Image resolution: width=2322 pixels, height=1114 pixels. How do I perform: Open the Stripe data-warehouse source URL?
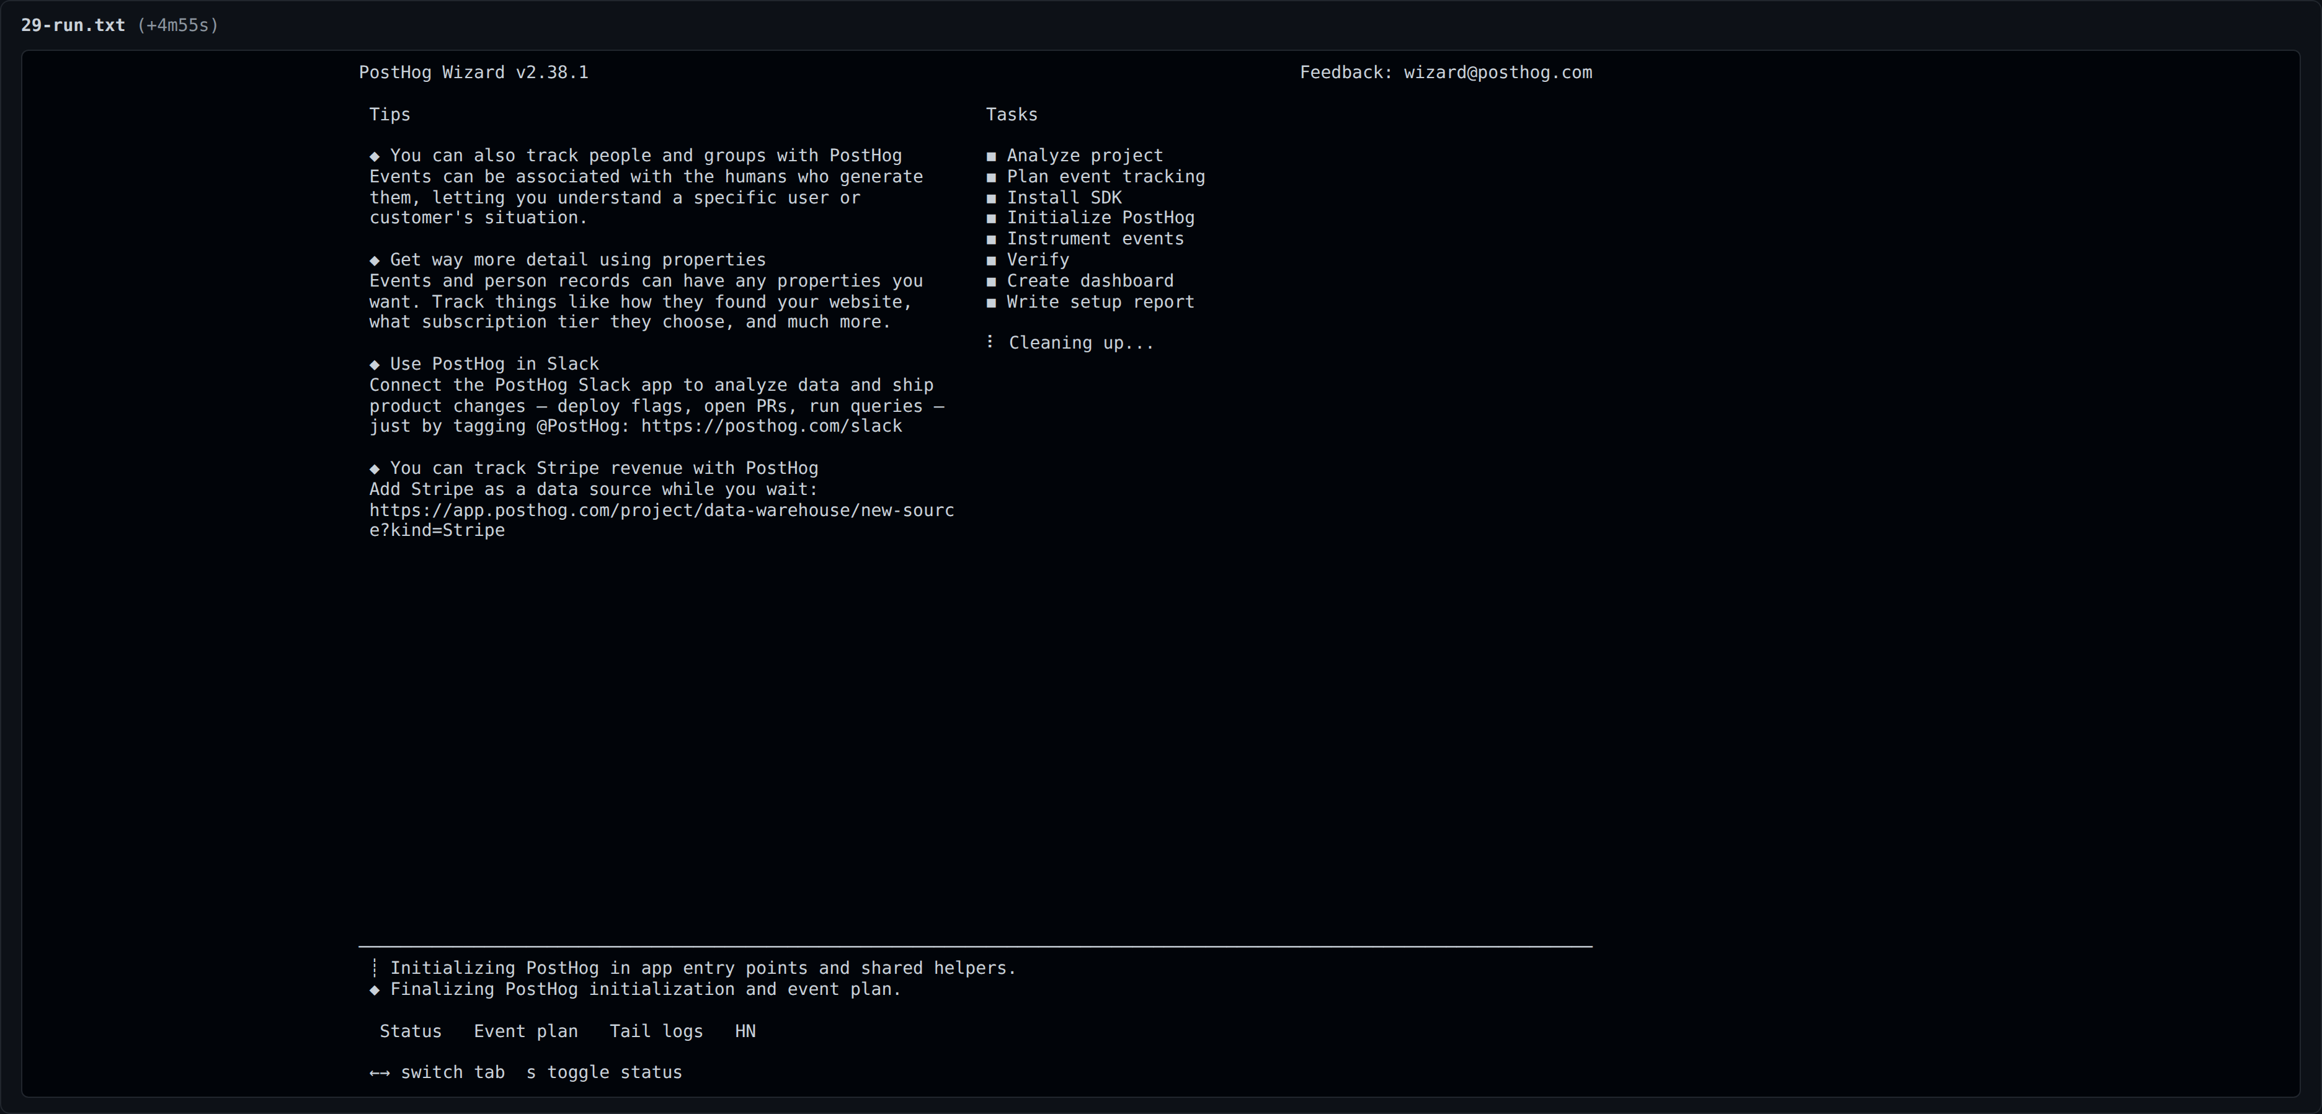(662, 520)
